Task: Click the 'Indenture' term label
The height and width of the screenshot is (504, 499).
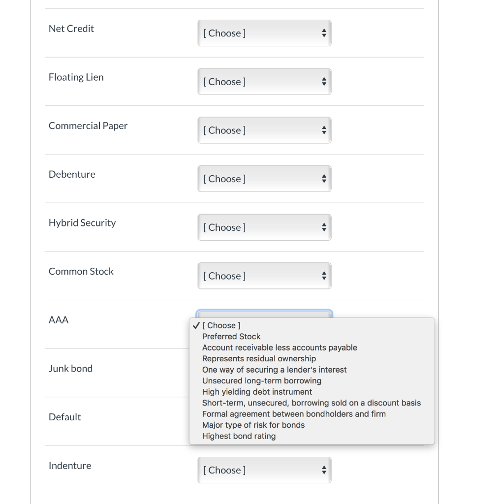Action: [70, 466]
